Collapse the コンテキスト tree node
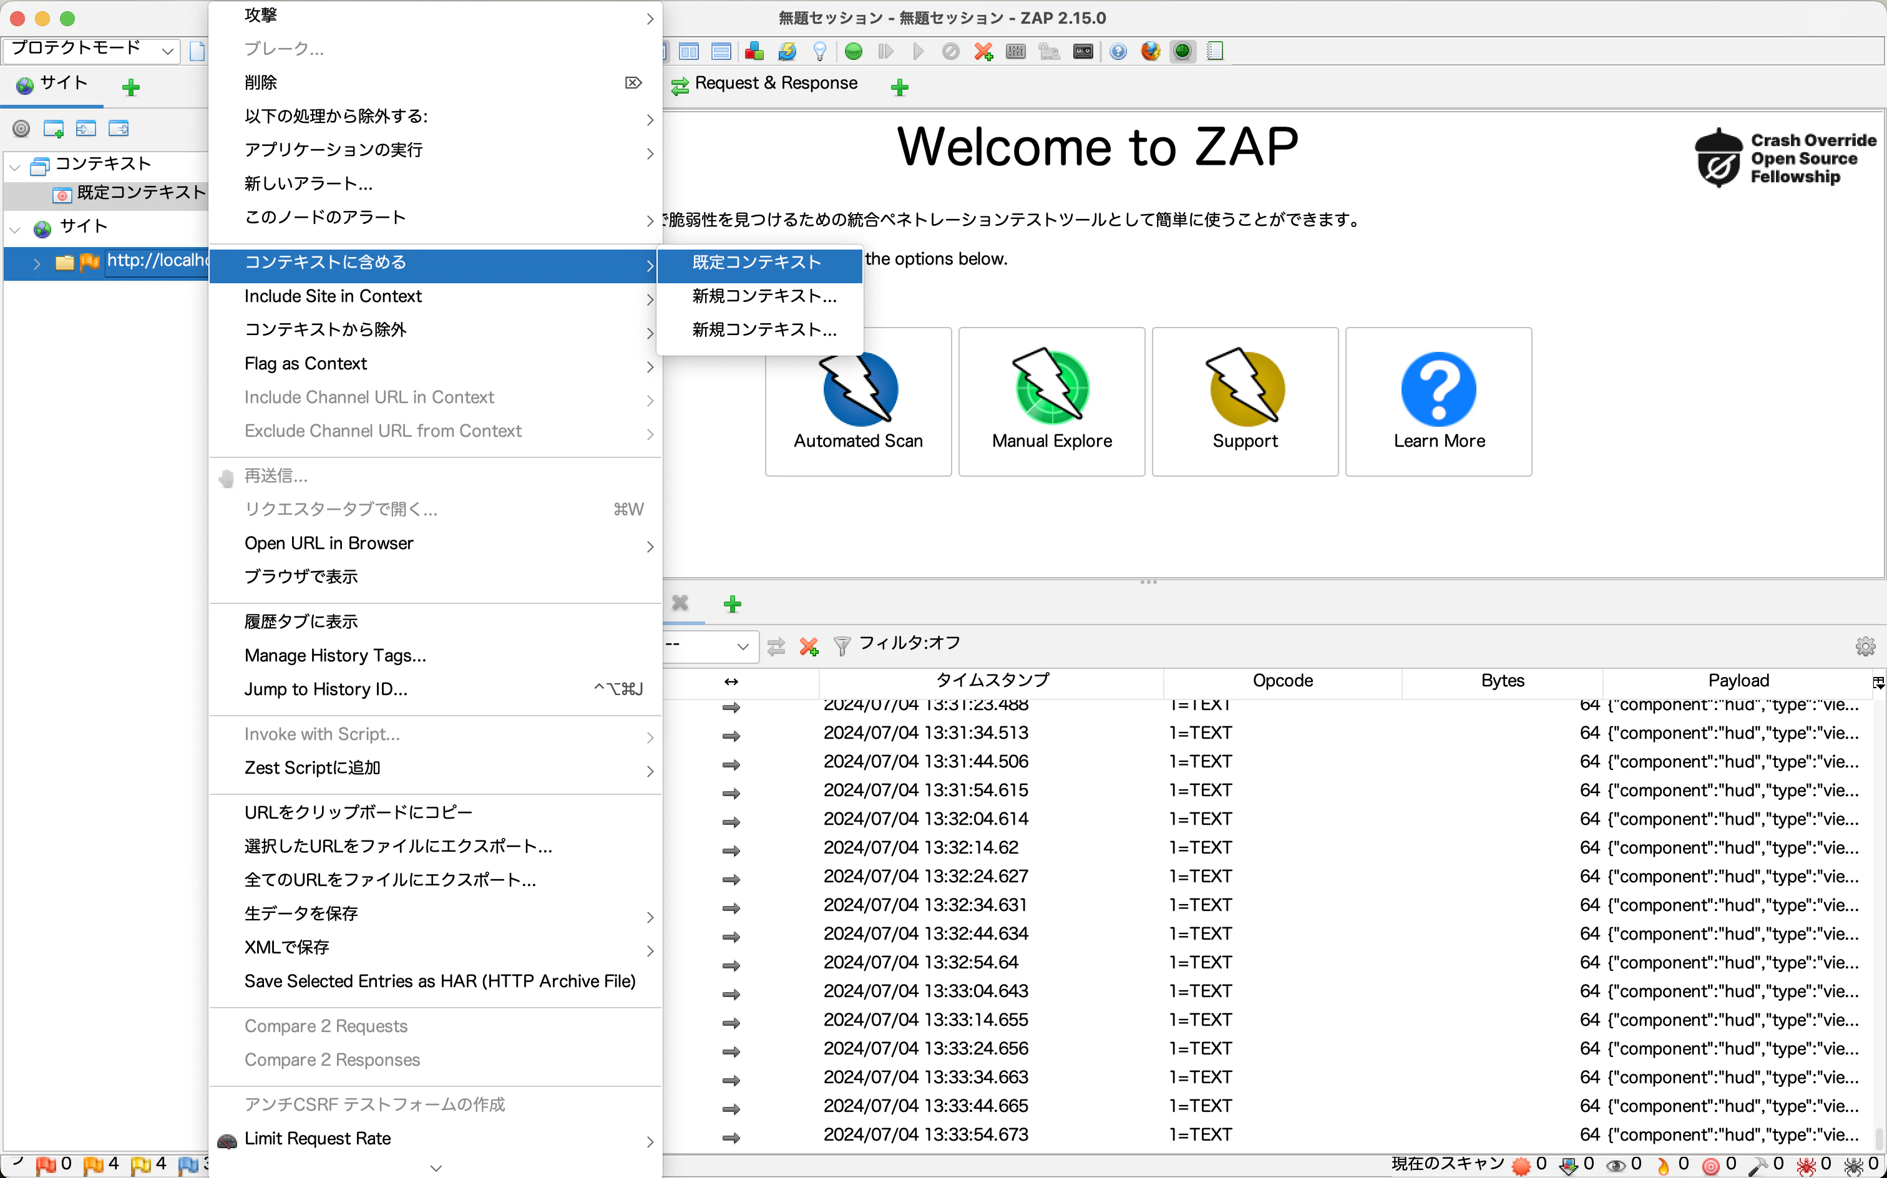 (x=15, y=166)
